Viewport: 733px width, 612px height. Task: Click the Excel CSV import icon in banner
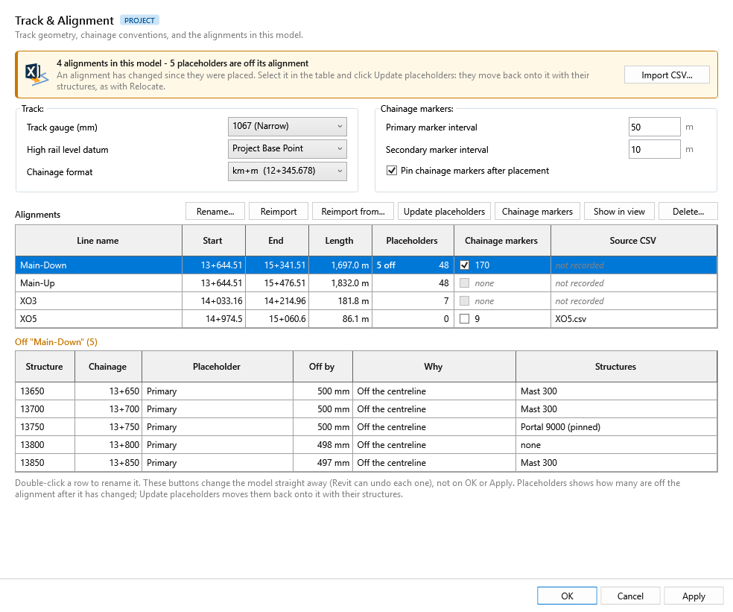coord(37,75)
